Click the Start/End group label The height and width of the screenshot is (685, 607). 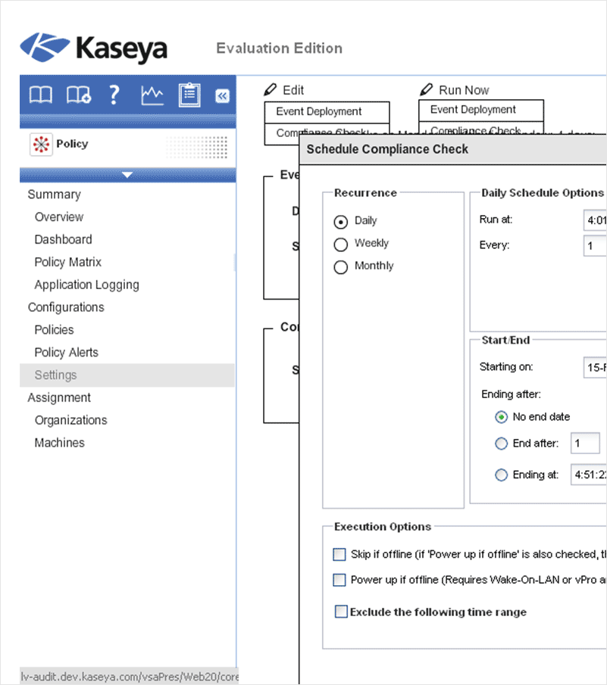point(505,340)
